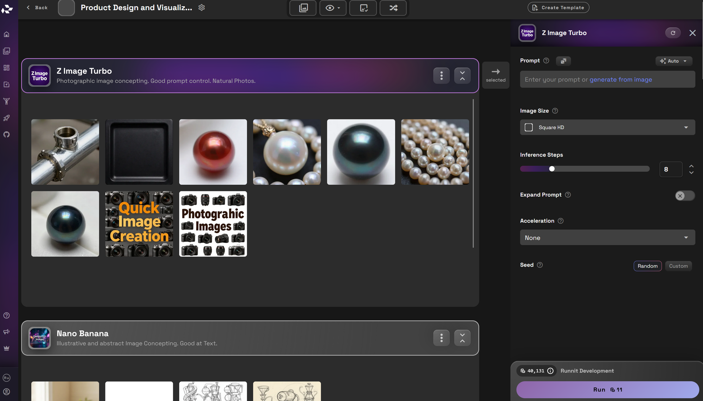
Task: Select the Random seed option
Action: pyautogui.click(x=647, y=266)
